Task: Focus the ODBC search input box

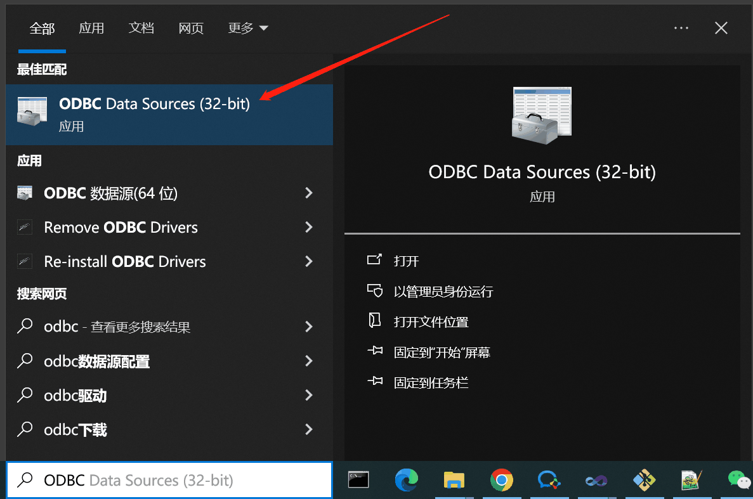Action: click(169, 480)
